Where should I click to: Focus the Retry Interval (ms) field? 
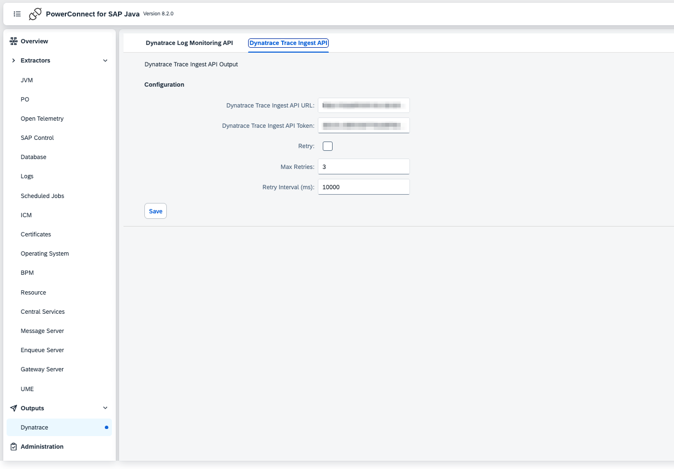pyautogui.click(x=363, y=187)
